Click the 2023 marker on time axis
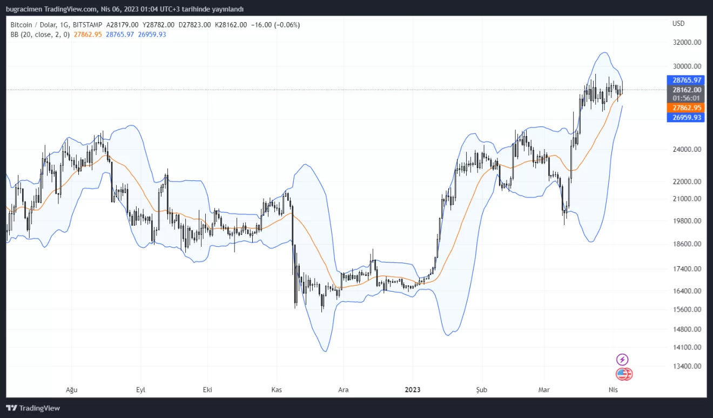The width and height of the screenshot is (713, 418). click(413, 389)
